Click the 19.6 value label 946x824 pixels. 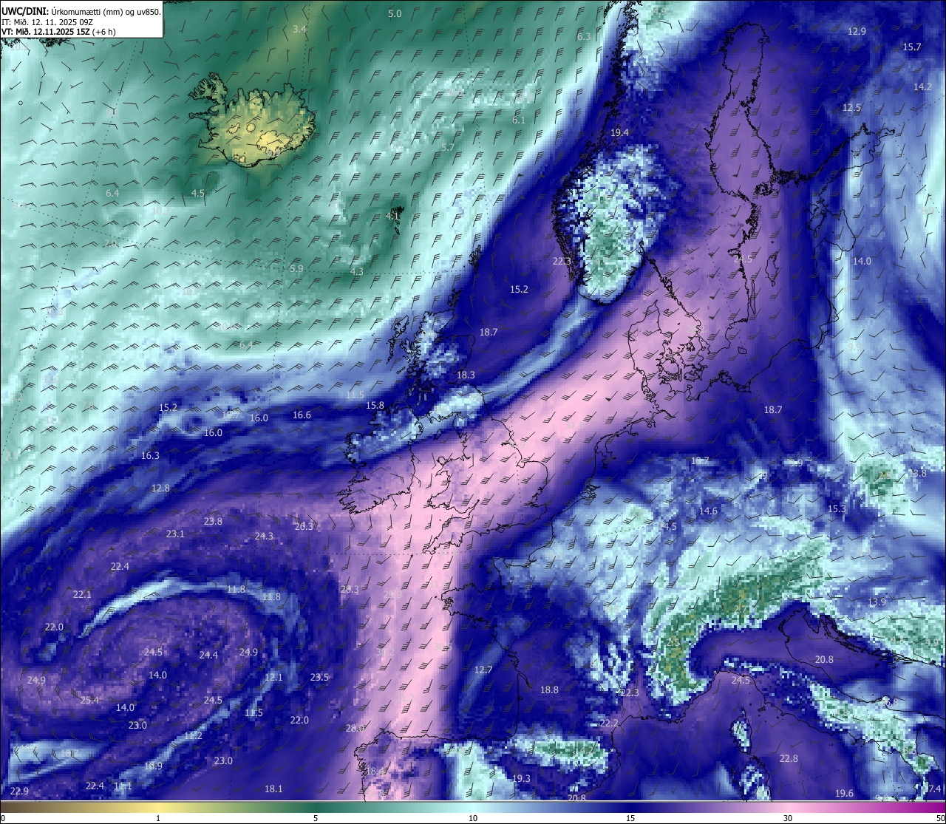[844, 794]
